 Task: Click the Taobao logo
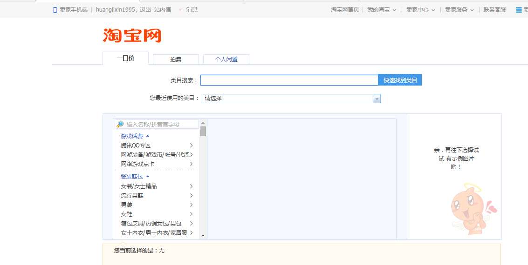click(132, 35)
